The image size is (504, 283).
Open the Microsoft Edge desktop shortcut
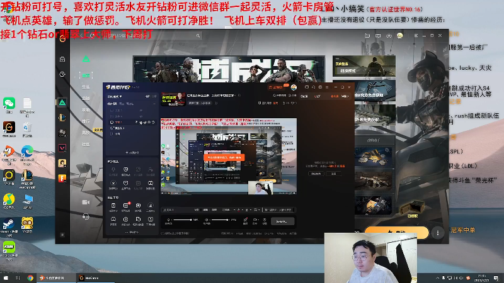coord(27,154)
